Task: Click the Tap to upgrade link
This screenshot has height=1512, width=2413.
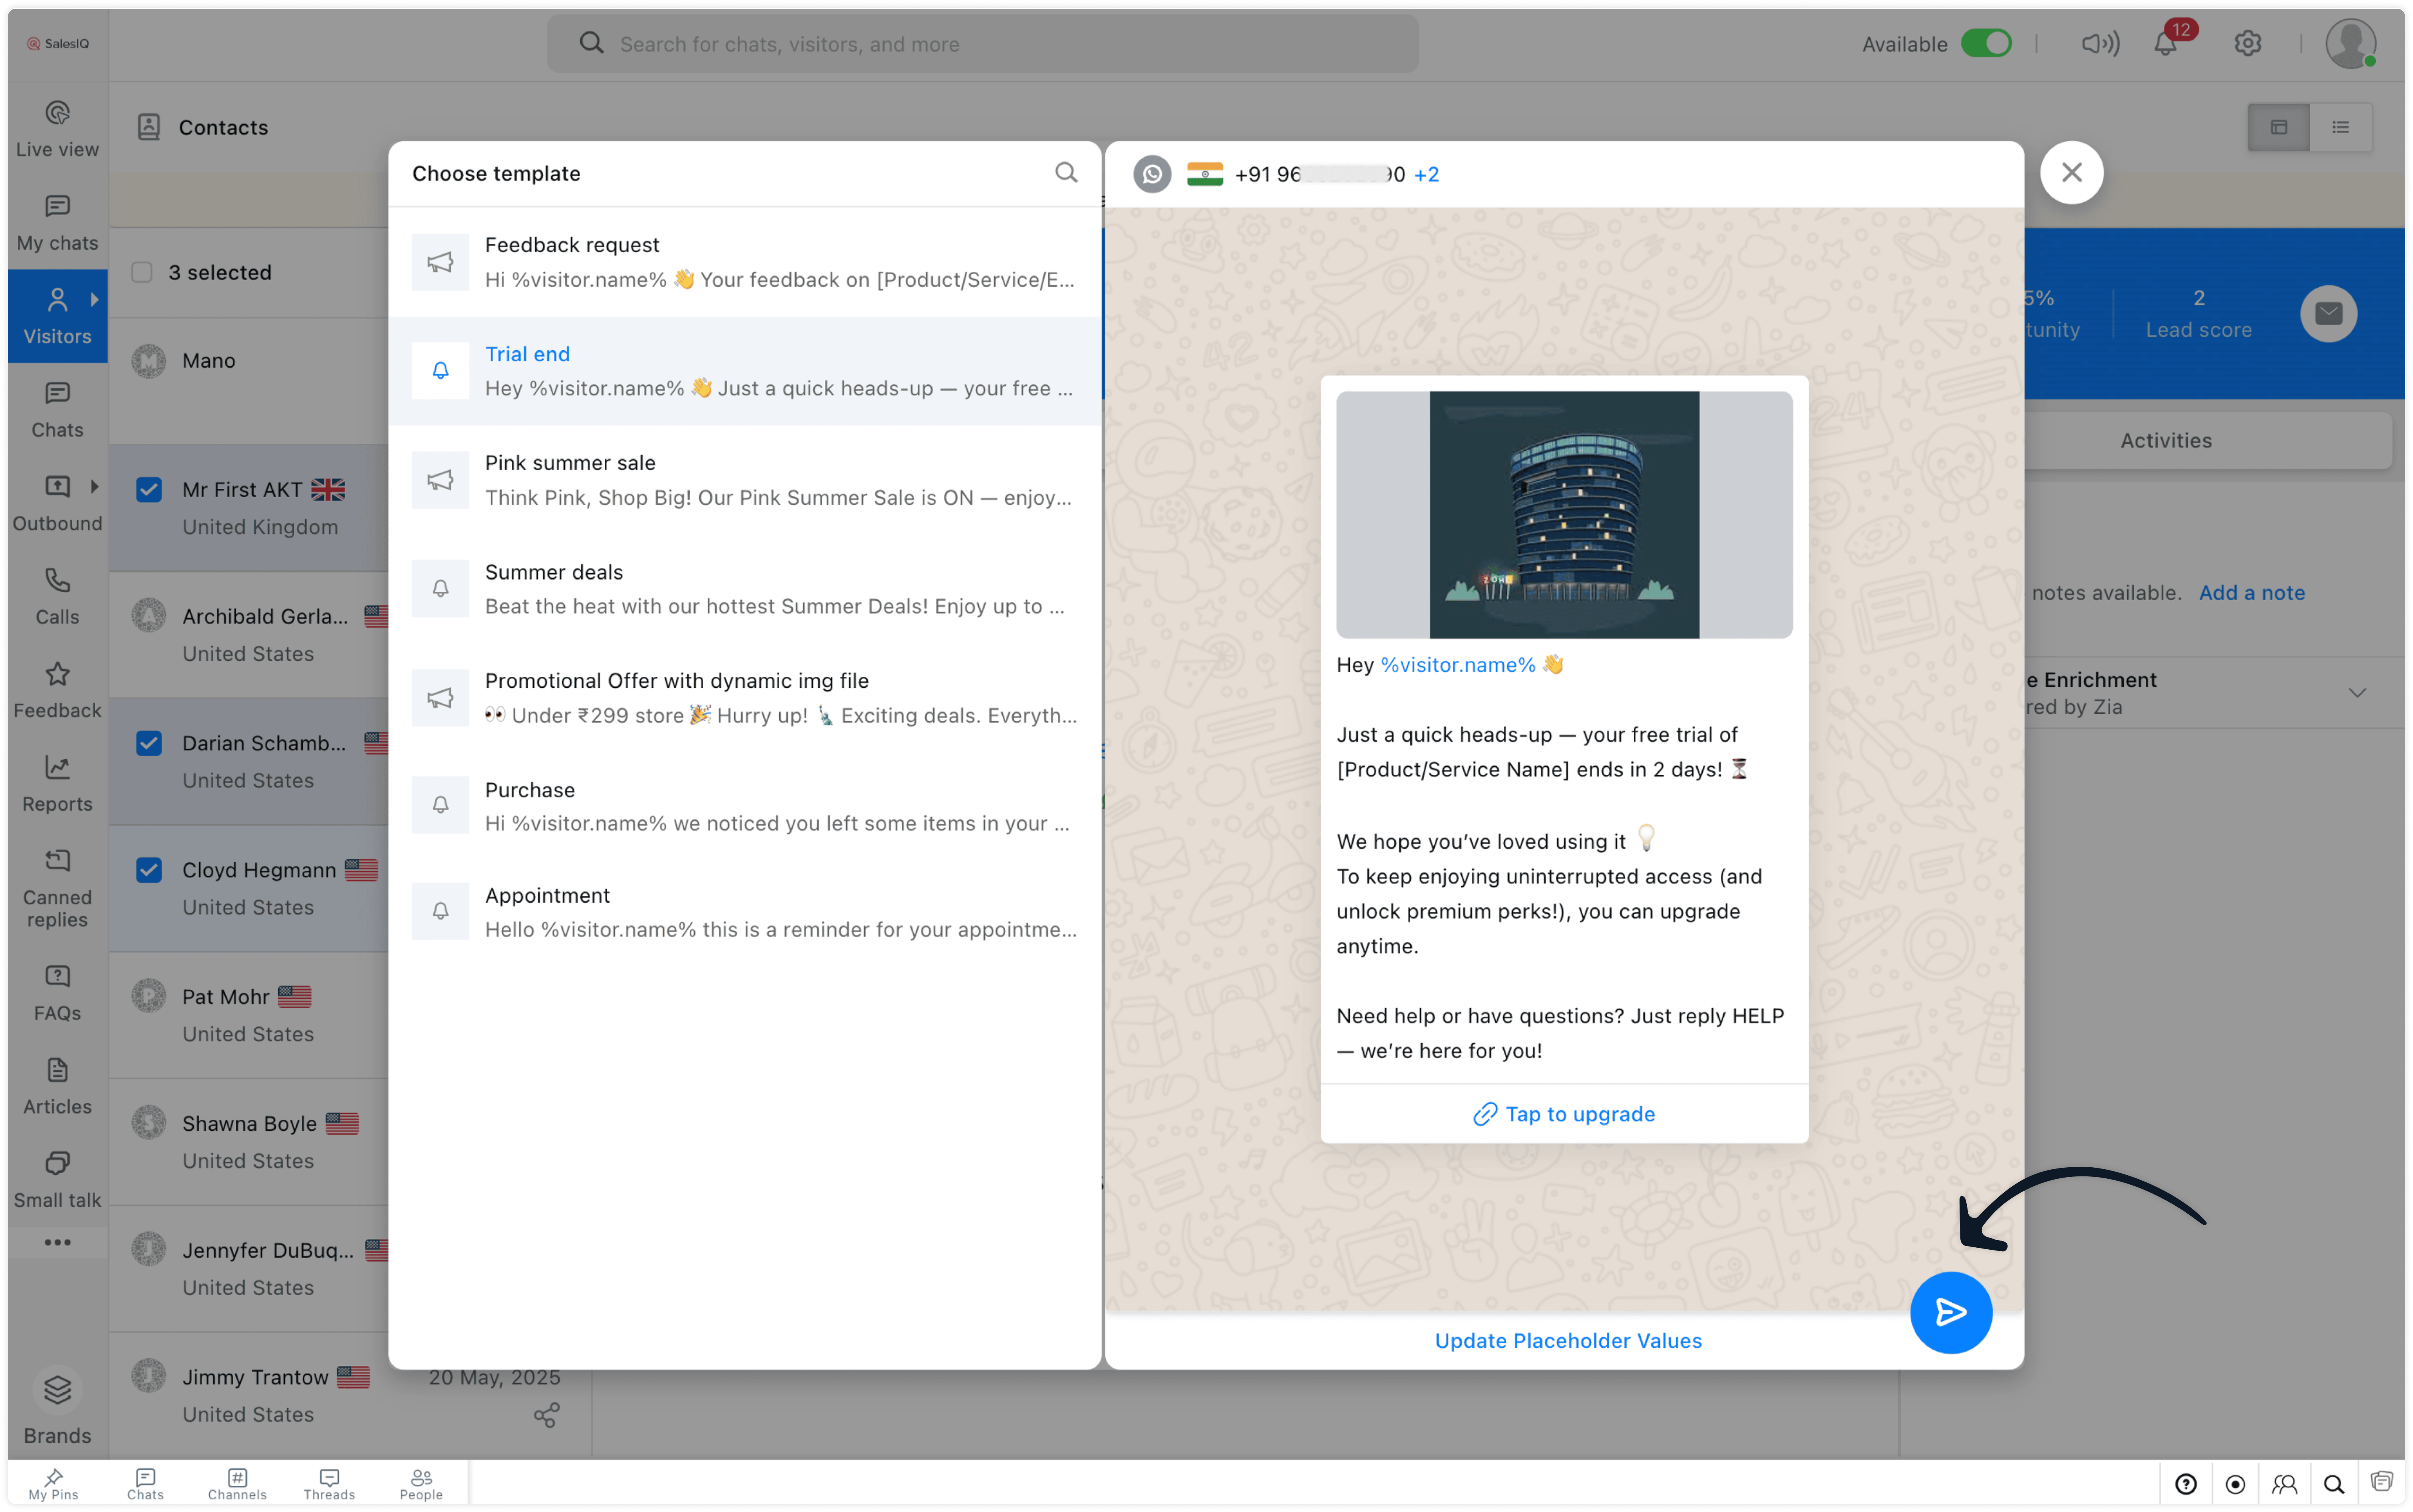Action: pos(1565,1114)
